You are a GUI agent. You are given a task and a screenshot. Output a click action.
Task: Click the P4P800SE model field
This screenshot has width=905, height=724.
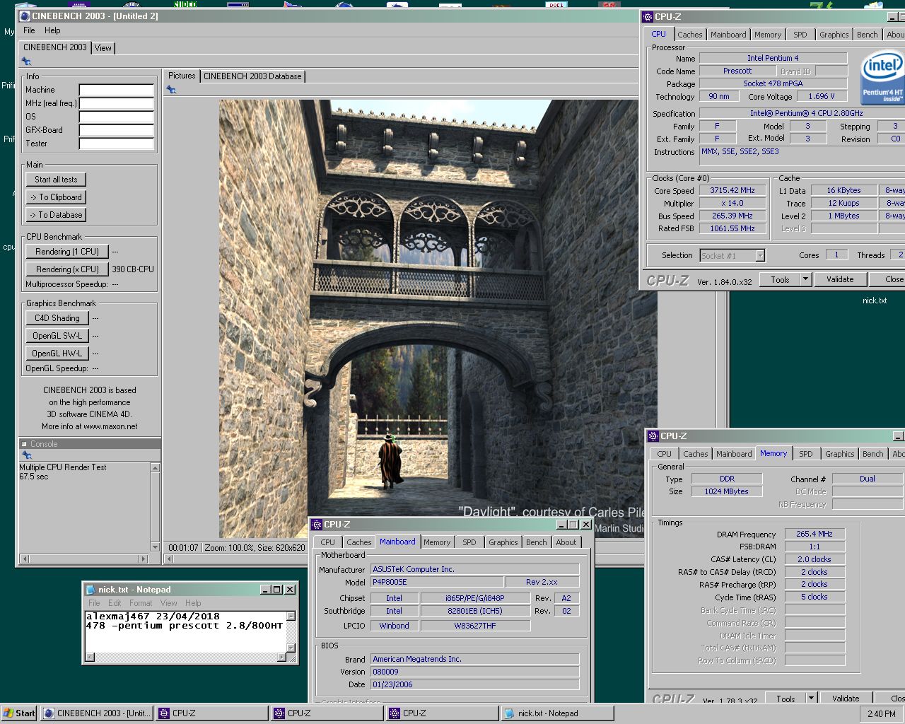437,582
